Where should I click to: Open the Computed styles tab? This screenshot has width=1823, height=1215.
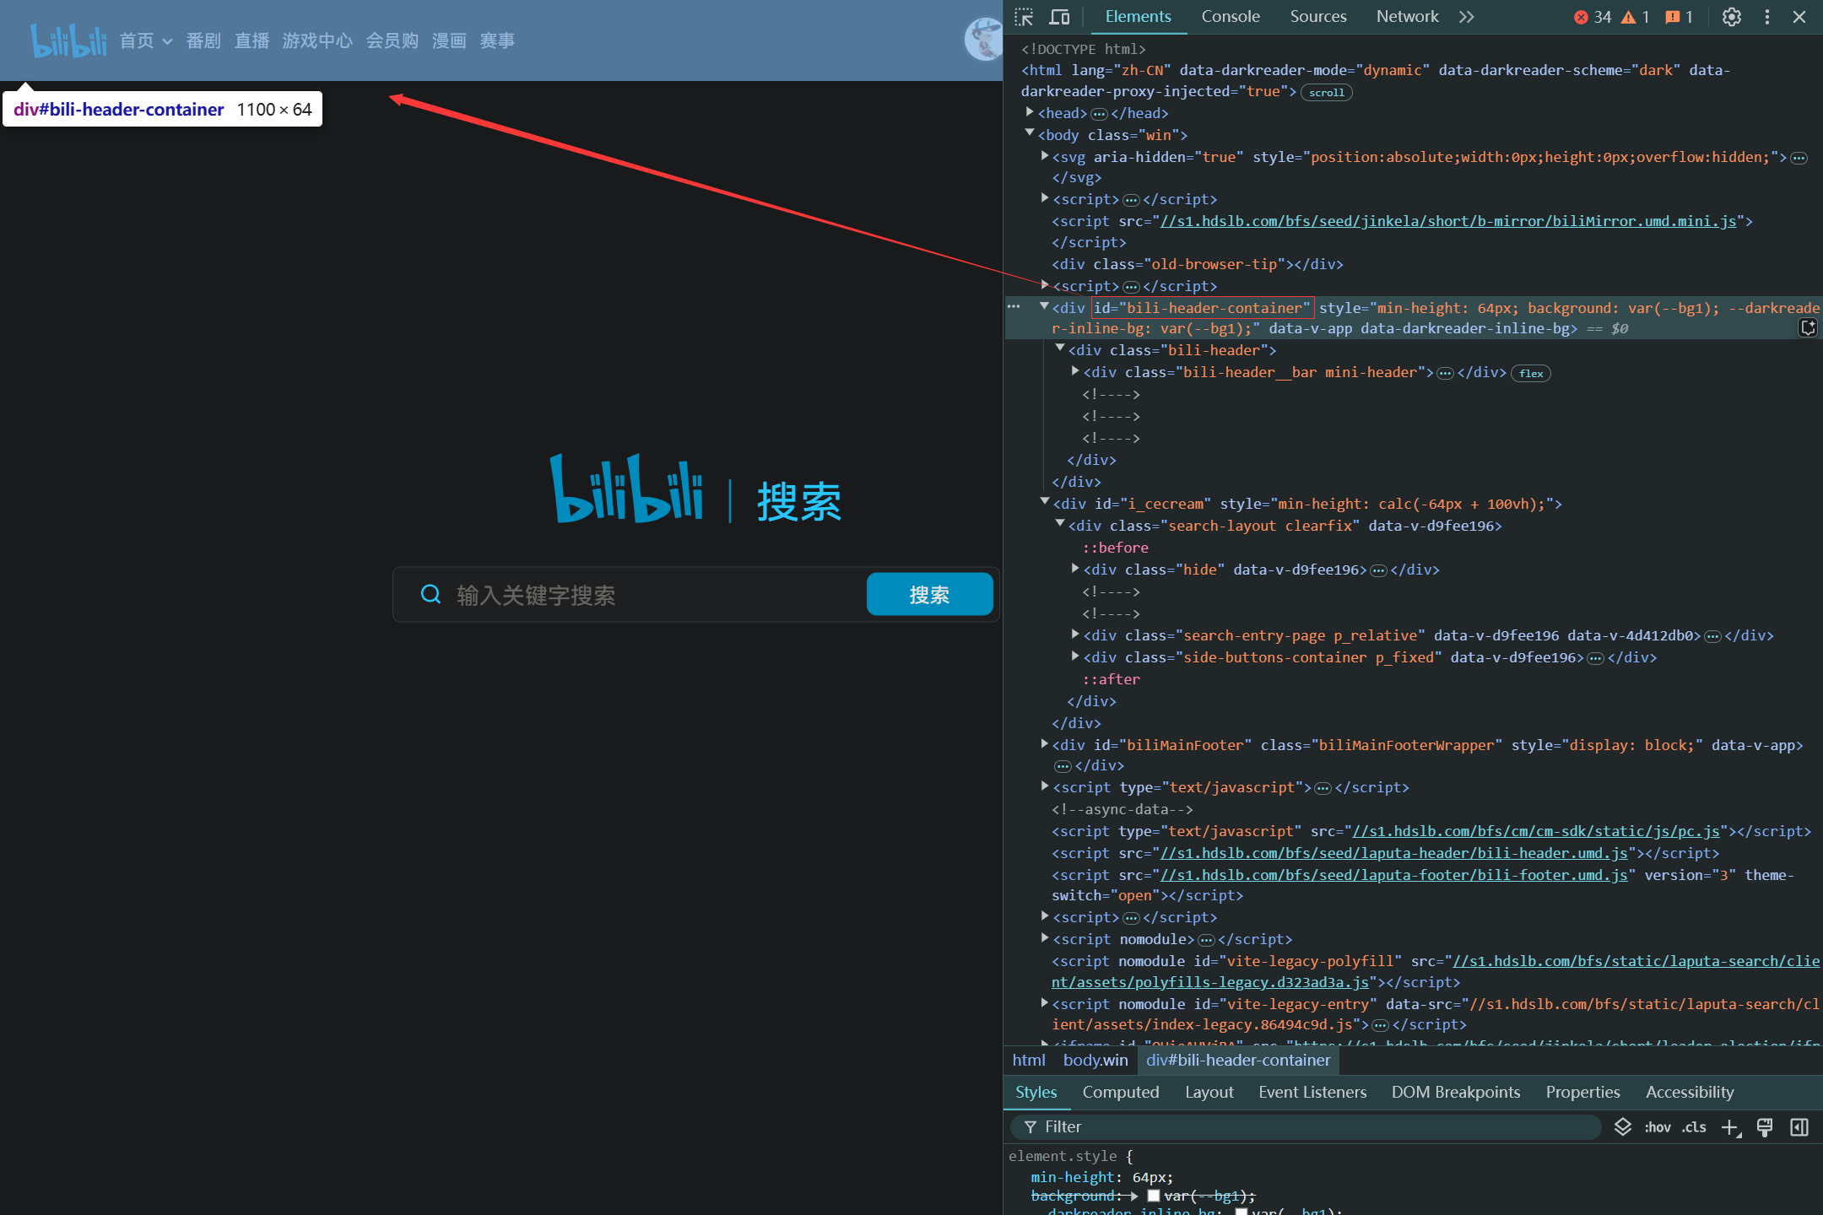click(x=1121, y=1093)
